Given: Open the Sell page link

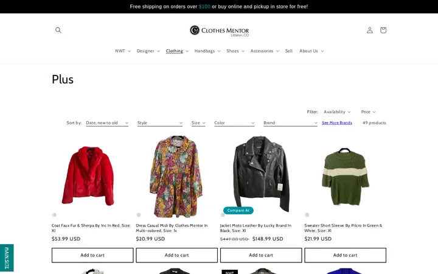Looking at the screenshot, I should click(x=288, y=51).
